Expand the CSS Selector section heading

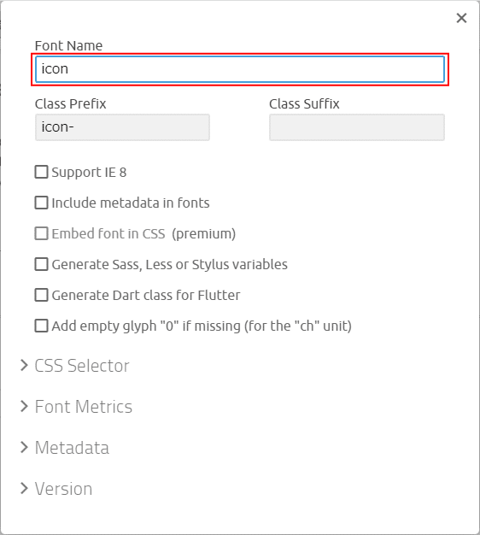(x=82, y=366)
